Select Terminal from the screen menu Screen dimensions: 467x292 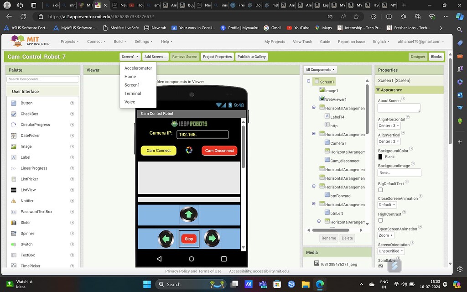132,93
